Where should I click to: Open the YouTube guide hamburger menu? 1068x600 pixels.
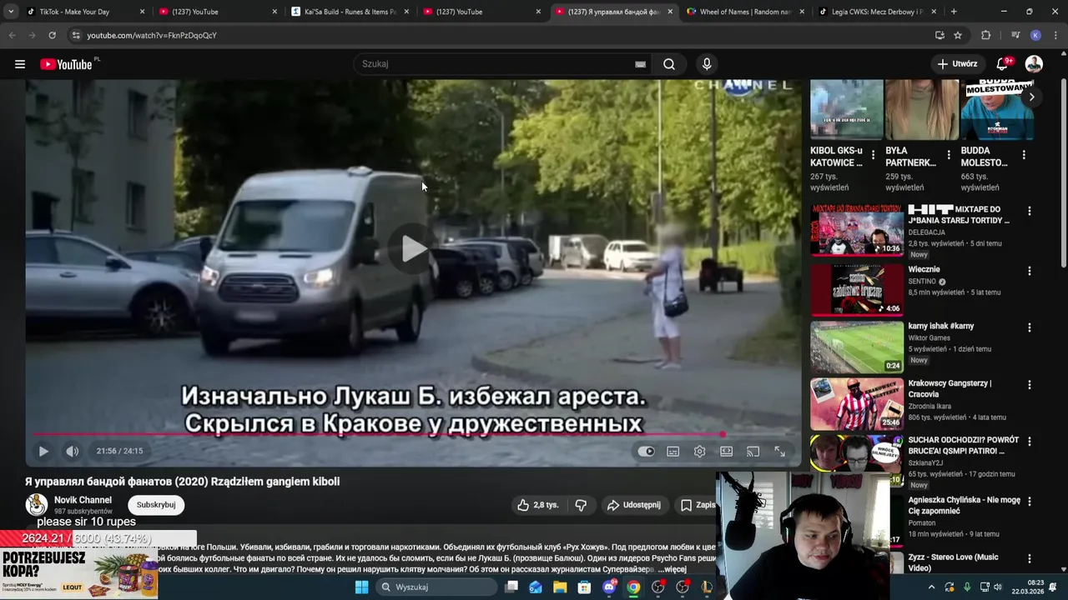pyautogui.click(x=19, y=64)
